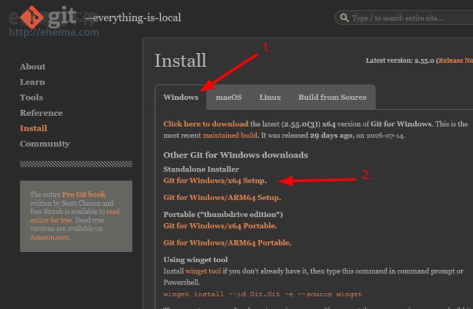Download Git for Windows/ARM64 Portable

[226, 243]
